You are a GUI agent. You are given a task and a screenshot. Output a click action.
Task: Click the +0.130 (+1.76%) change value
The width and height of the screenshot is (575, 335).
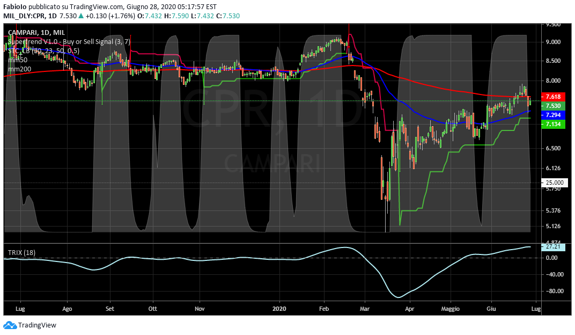click(x=110, y=16)
